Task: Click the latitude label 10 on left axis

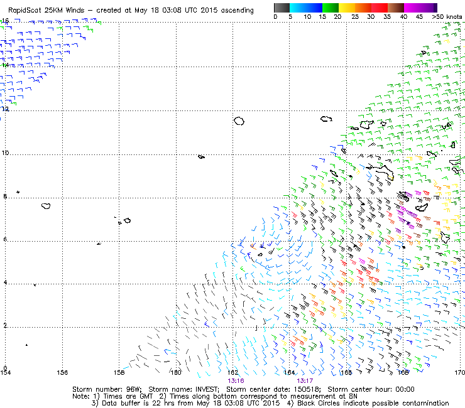Action: point(5,153)
